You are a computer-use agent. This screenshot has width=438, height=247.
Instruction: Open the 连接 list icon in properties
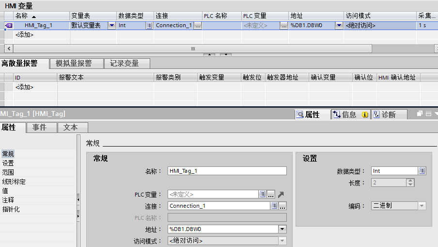(x=274, y=206)
